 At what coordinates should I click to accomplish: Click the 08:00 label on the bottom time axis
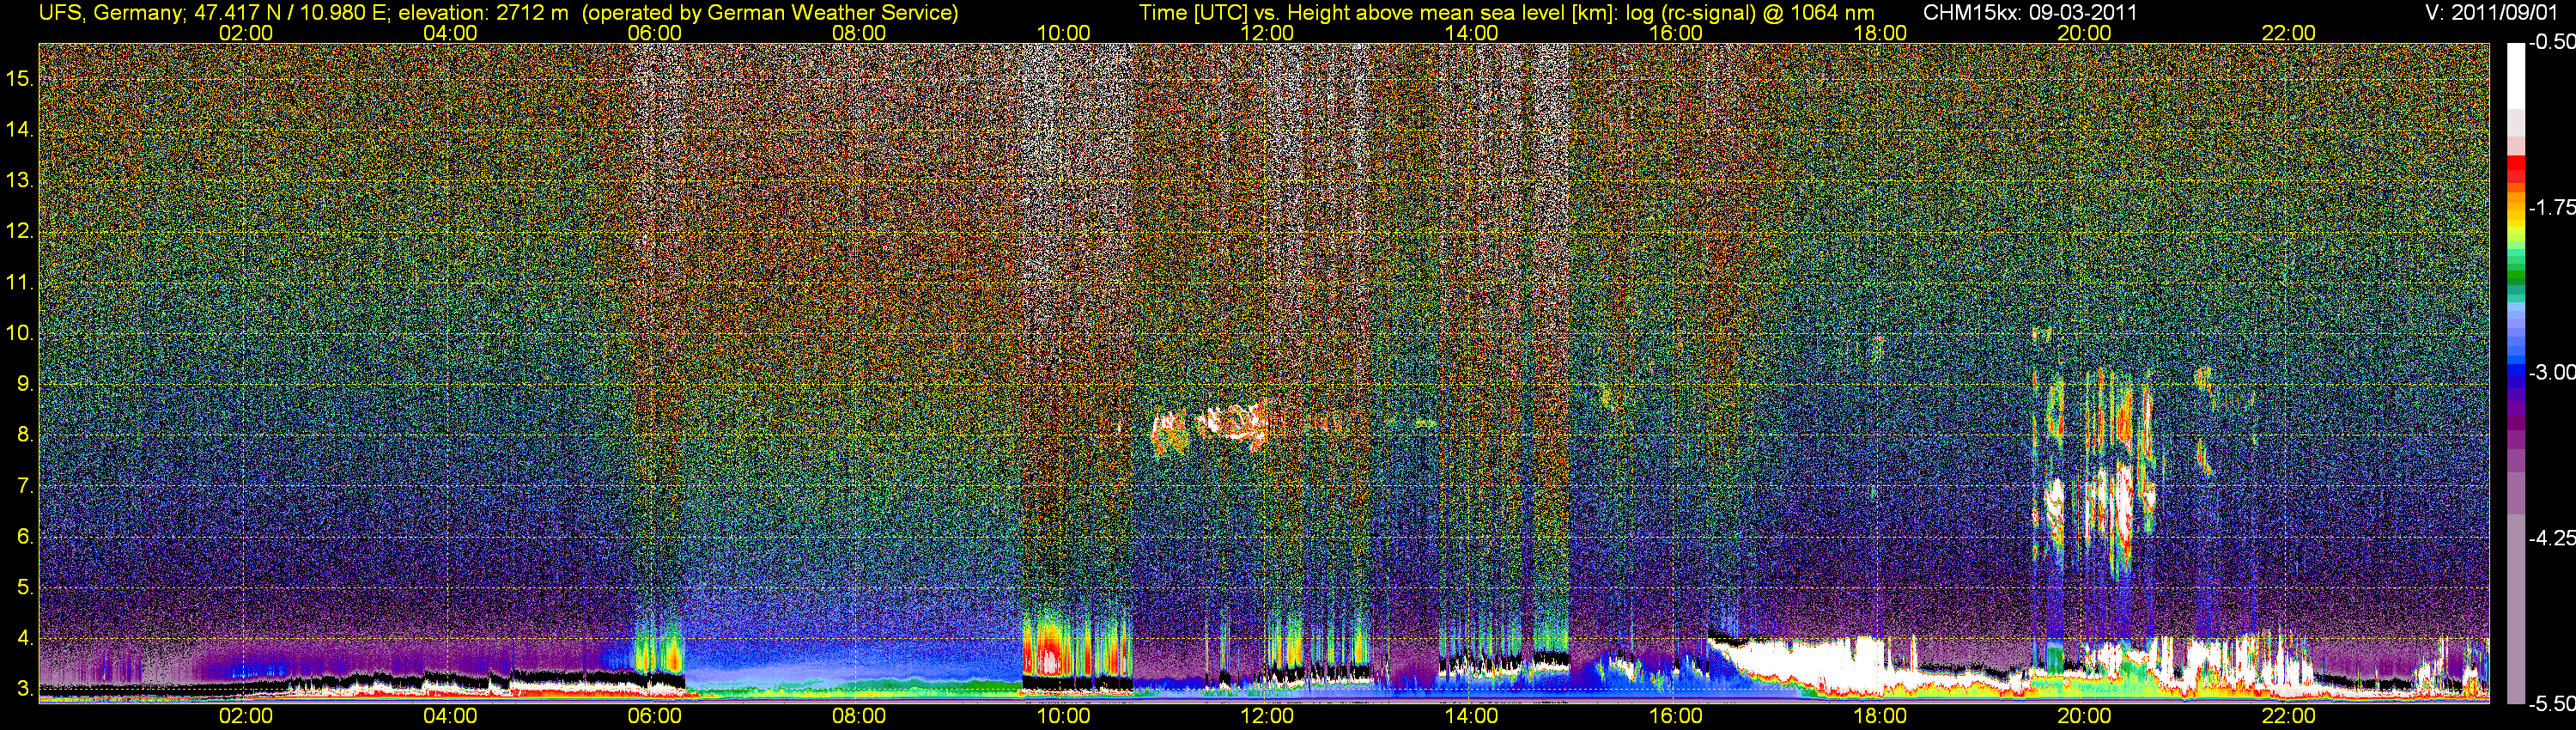coord(859,716)
